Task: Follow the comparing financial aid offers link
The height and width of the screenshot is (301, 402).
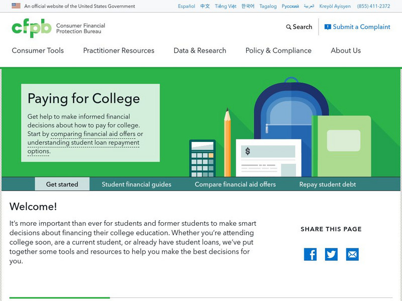Action: click(93, 134)
